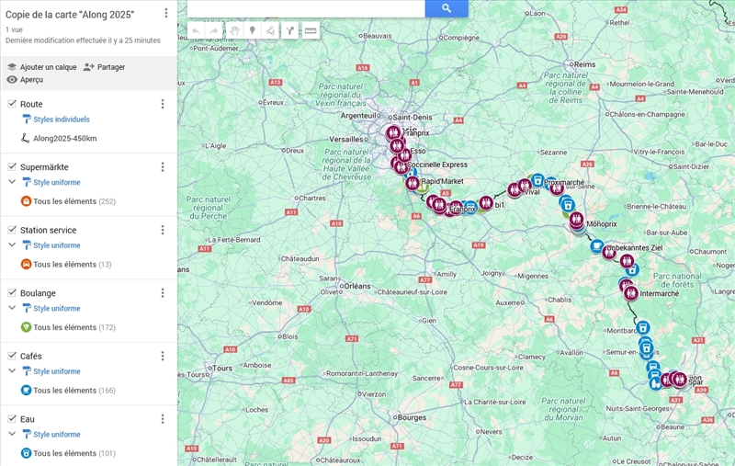Viewport: 735px width, 466px height.
Task: Select the measure distances ruler tool
Action: click(x=311, y=30)
